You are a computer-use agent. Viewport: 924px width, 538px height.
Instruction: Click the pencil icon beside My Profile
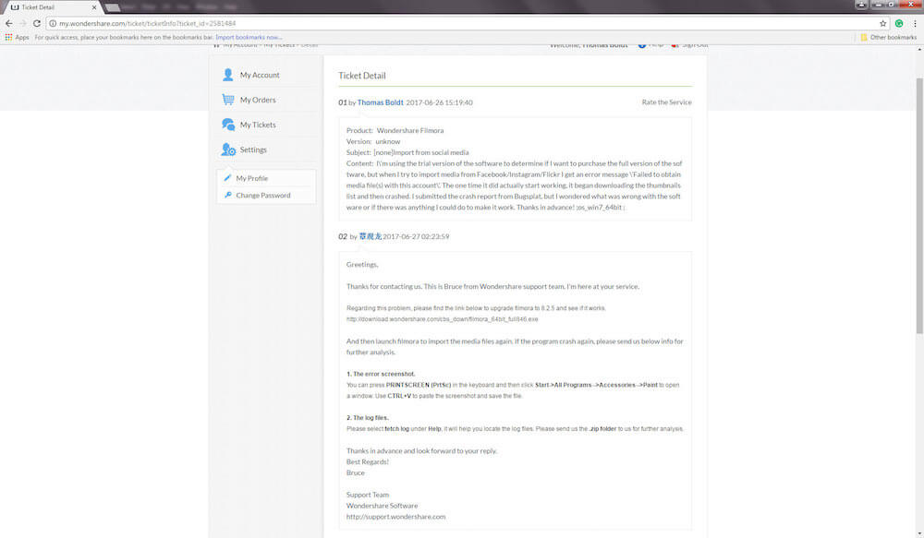click(x=227, y=178)
